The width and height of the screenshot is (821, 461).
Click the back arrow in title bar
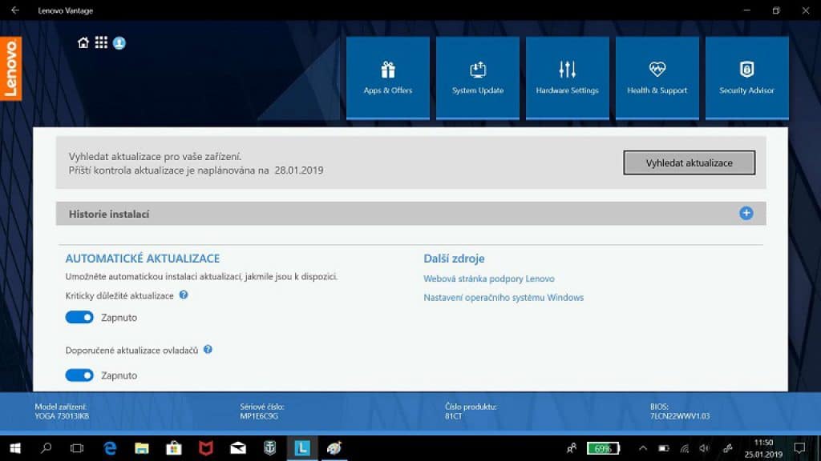click(x=14, y=10)
